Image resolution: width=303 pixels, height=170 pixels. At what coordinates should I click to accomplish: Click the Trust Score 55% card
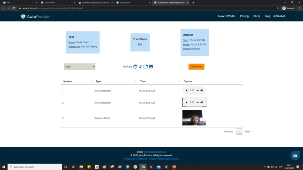(x=140, y=42)
